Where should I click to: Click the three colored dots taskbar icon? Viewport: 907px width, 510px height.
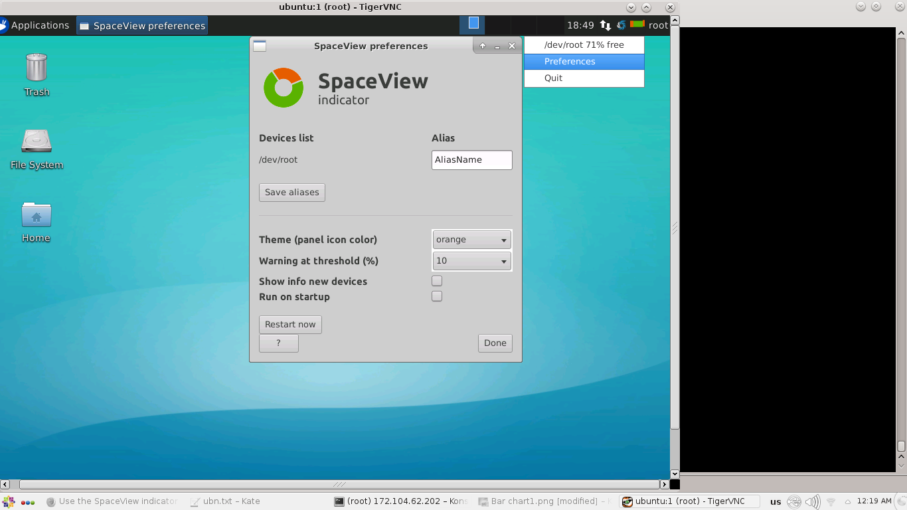coord(28,502)
